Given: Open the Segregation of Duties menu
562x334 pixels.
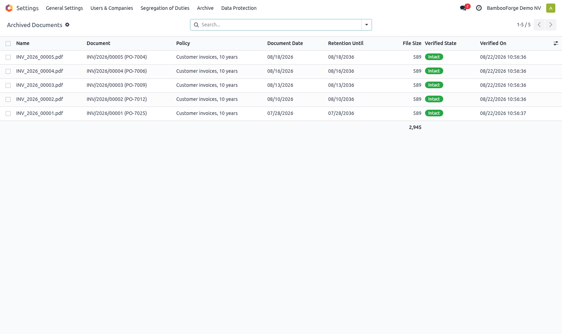Looking at the screenshot, I should tap(165, 8).
